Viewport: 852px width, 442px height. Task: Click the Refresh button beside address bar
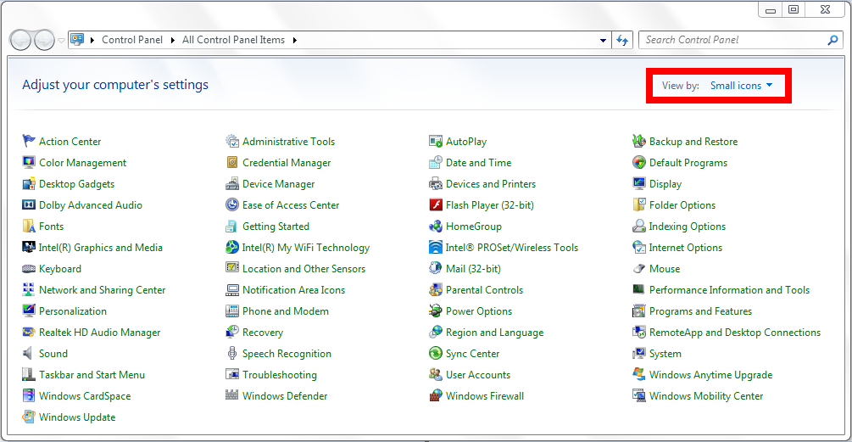coord(623,40)
